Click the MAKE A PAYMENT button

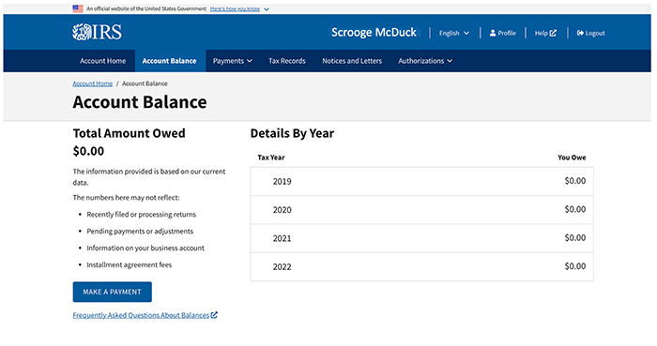113,292
